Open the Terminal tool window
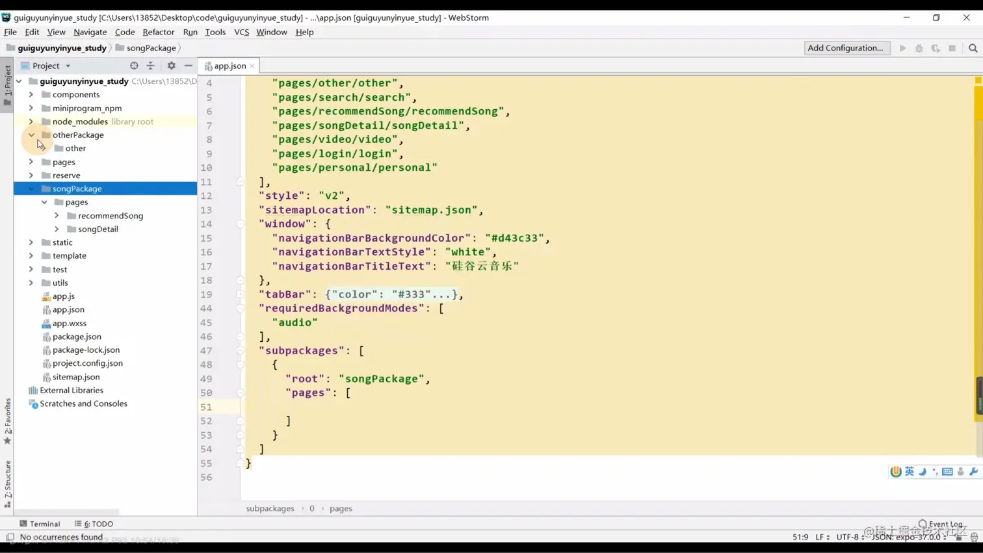983x553 pixels. 40,524
